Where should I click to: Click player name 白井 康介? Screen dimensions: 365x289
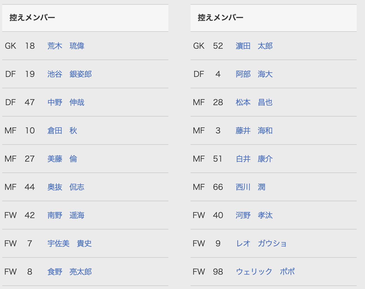tap(254, 159)
